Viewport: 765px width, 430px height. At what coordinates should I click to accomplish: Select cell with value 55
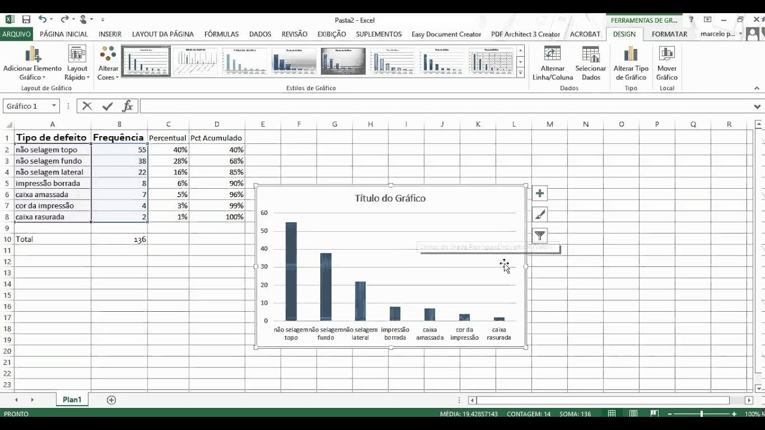120,150
